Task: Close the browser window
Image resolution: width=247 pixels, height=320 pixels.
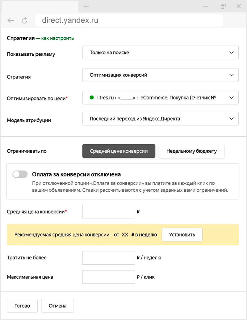Action: 238,6
